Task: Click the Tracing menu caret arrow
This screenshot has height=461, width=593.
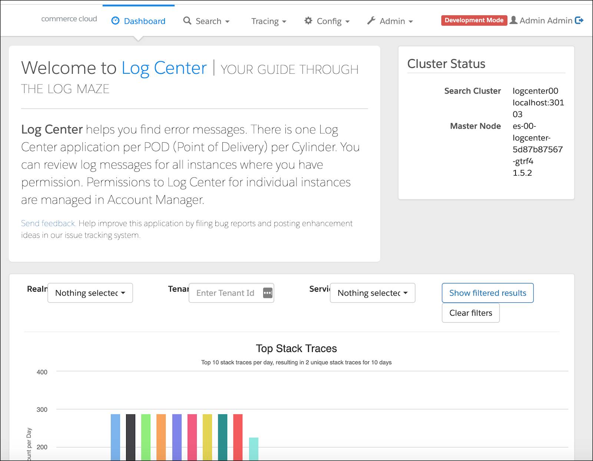Action: pyautogui.click(x=284, y=22)
